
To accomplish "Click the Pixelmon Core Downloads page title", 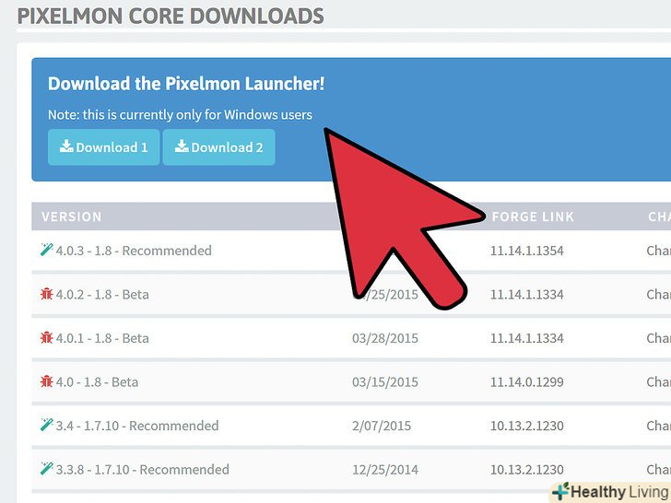I will [x=171, y=17].
